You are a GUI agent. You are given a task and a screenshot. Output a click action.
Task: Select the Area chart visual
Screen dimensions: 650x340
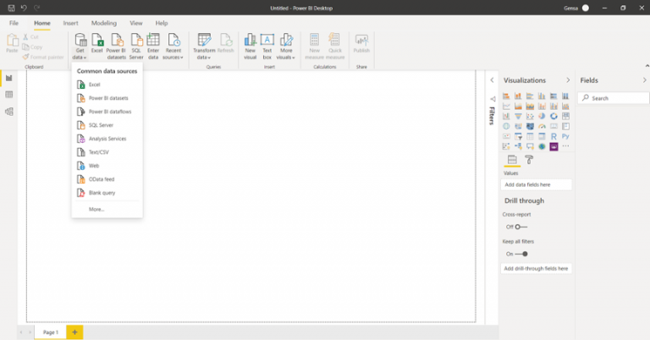[x=518, y=107]
